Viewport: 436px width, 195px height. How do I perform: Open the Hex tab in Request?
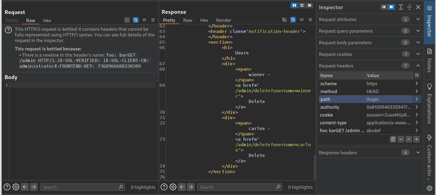[x=47, y=20]
